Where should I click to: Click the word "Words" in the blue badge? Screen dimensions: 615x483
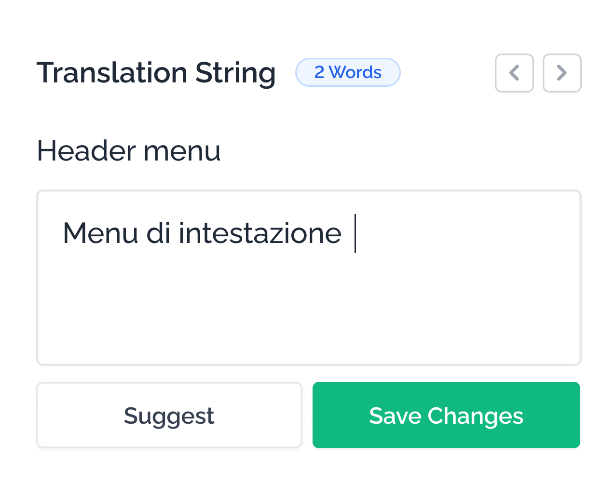pyautogui.click(x=355, y=72)
